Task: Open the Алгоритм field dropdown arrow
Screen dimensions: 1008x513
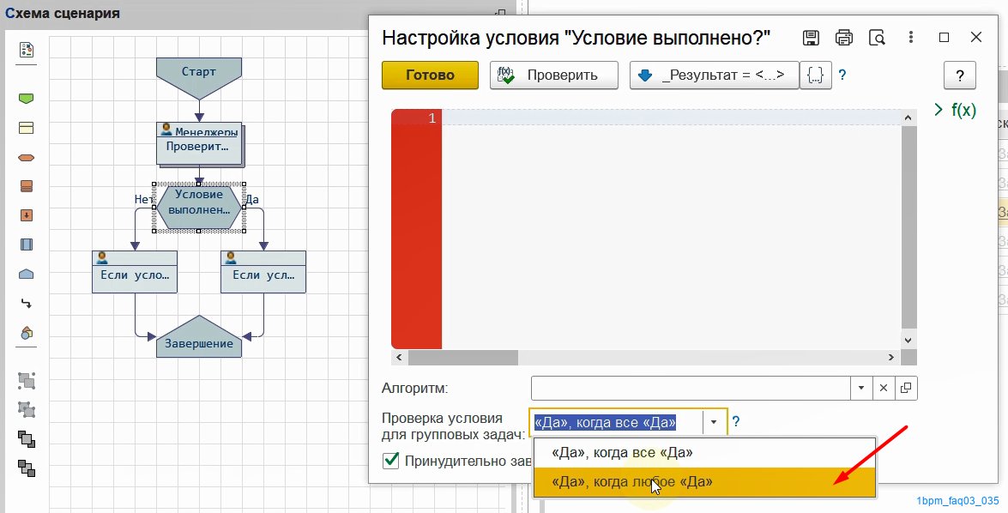Action: click(x=861, y=389)
